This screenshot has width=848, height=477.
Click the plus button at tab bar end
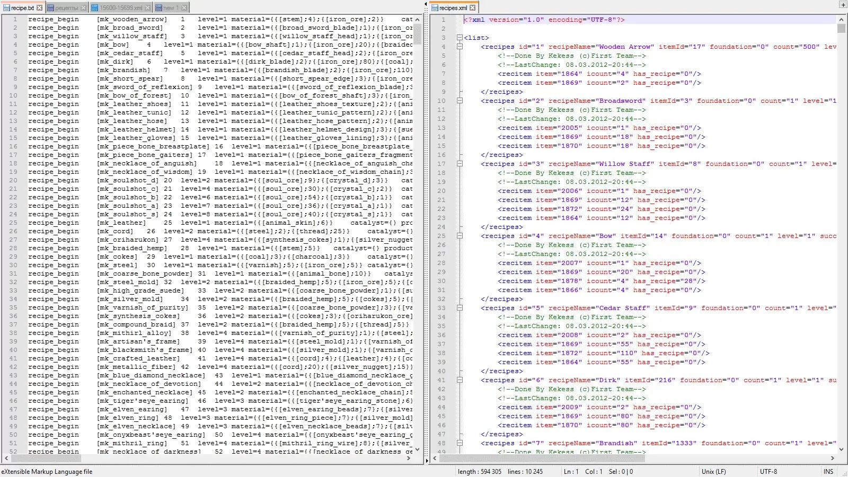click(x=843, y=5)
